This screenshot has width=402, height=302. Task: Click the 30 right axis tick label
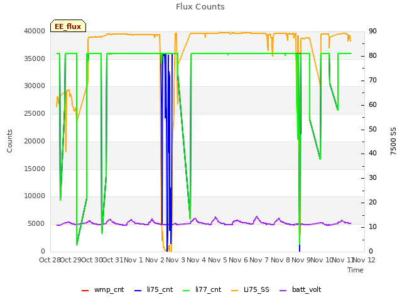coord(372,177)
